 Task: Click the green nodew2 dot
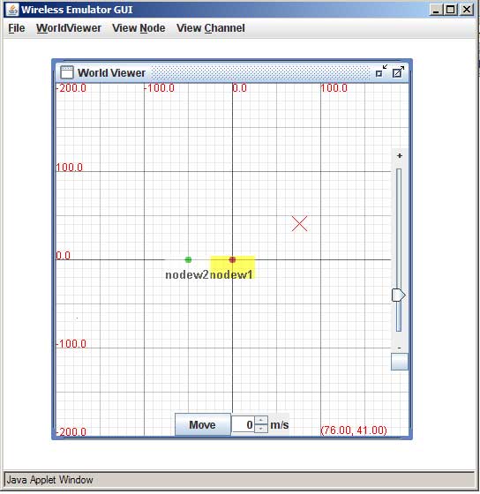click(x=188, y=259)
